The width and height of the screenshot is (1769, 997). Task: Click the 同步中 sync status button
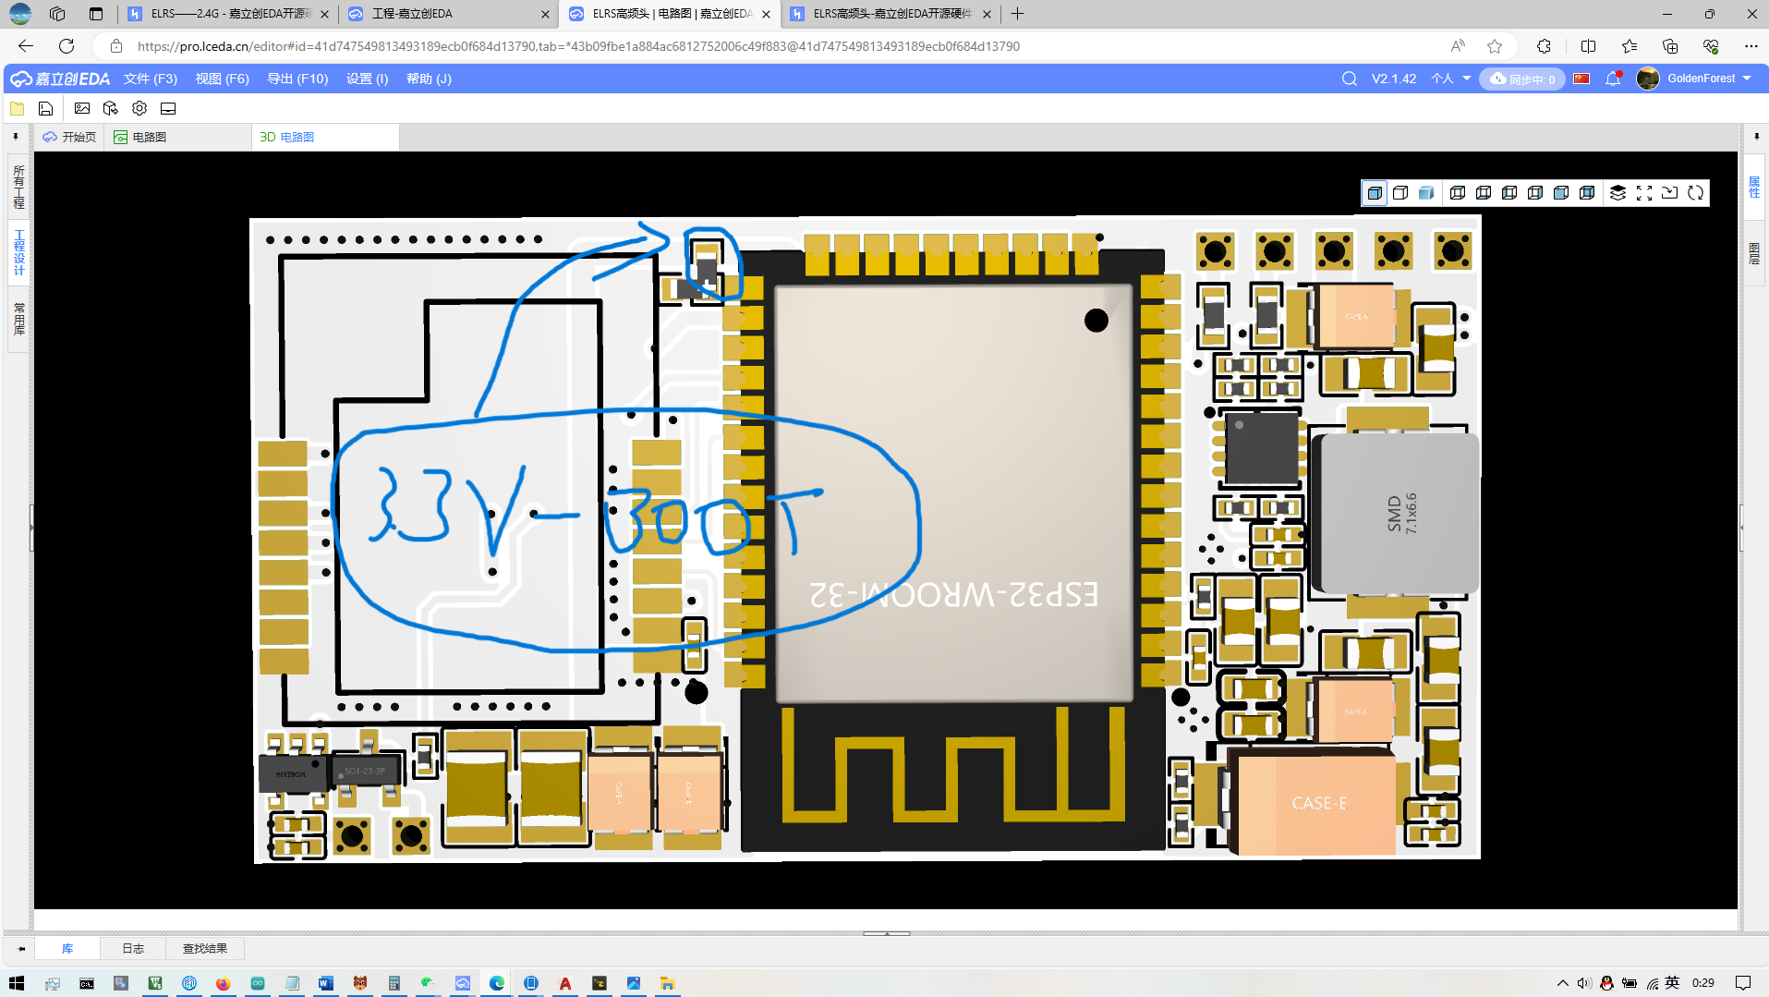[1522, 79]
